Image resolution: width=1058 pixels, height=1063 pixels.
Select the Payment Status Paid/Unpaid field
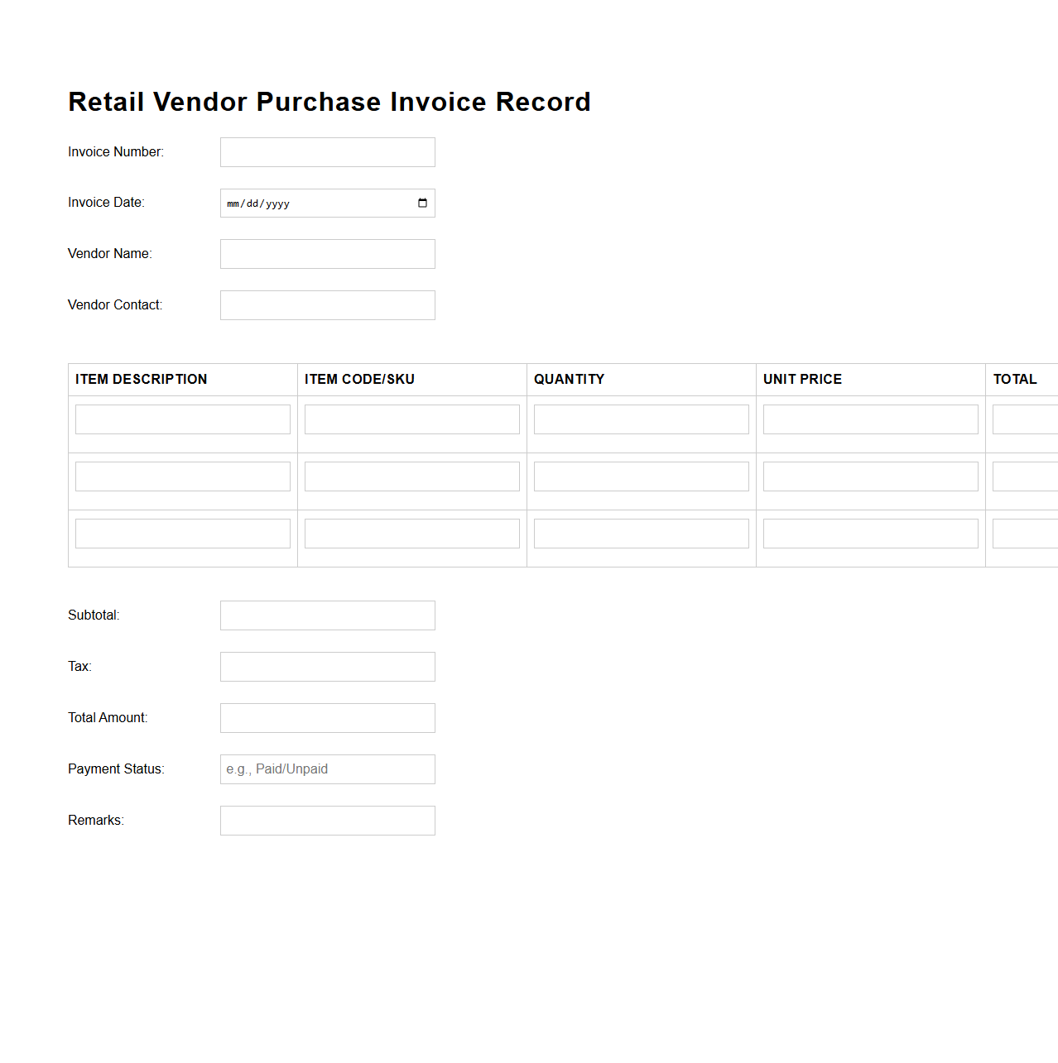(327, 769)
